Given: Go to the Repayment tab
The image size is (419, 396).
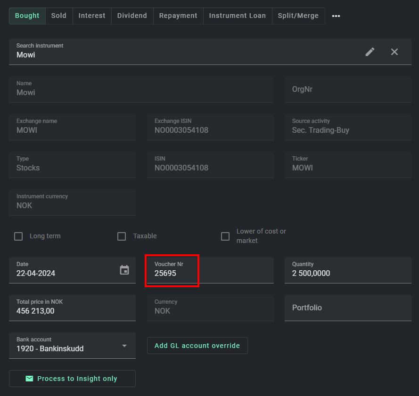Looking at the screenshot, I should [178, 16].
